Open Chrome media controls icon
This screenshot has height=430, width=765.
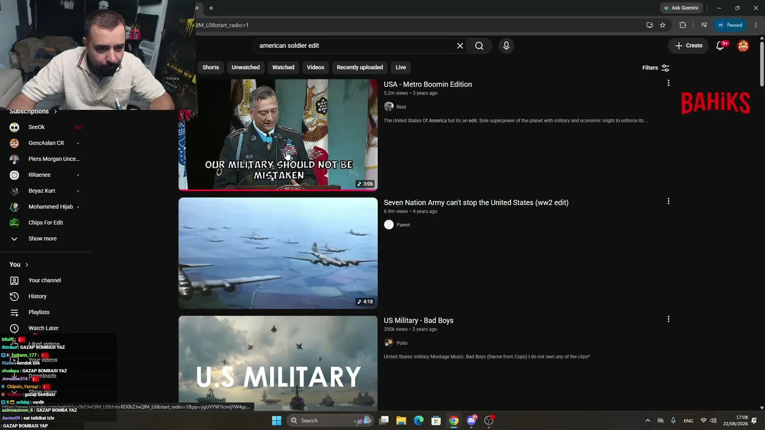(704, 25)
